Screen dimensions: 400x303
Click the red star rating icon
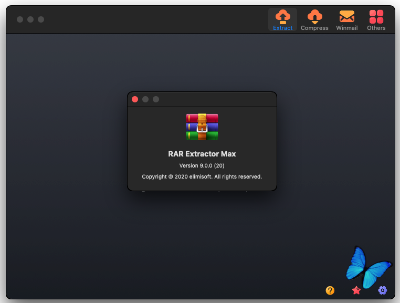356,290
